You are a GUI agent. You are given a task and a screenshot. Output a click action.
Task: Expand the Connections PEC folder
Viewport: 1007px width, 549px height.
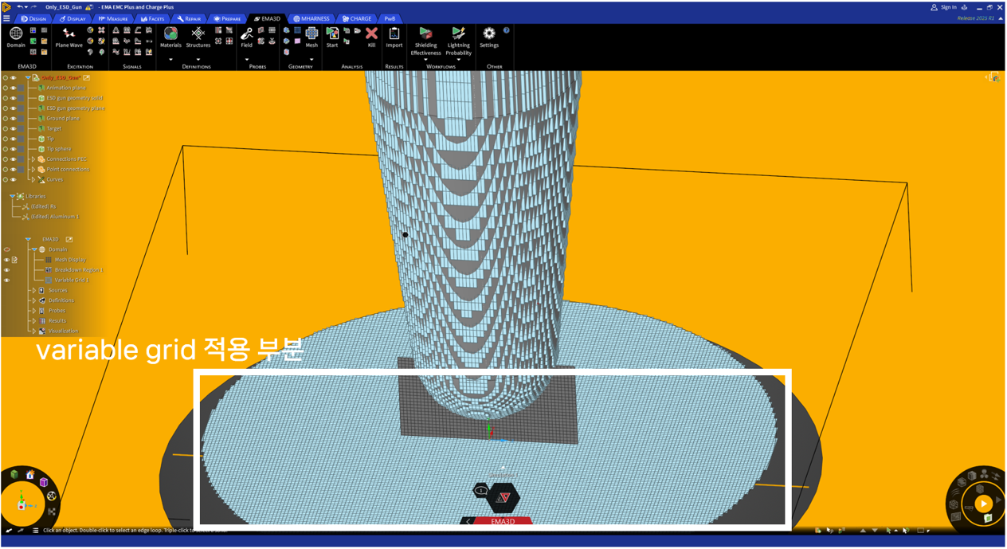click(33, 159)
